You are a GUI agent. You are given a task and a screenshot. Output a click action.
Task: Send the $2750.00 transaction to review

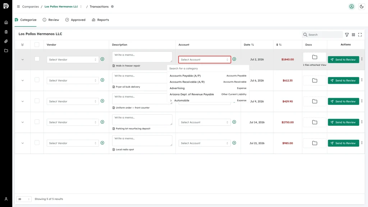point(343,122)
